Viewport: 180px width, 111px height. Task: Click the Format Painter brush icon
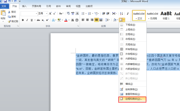pos(9,21)
